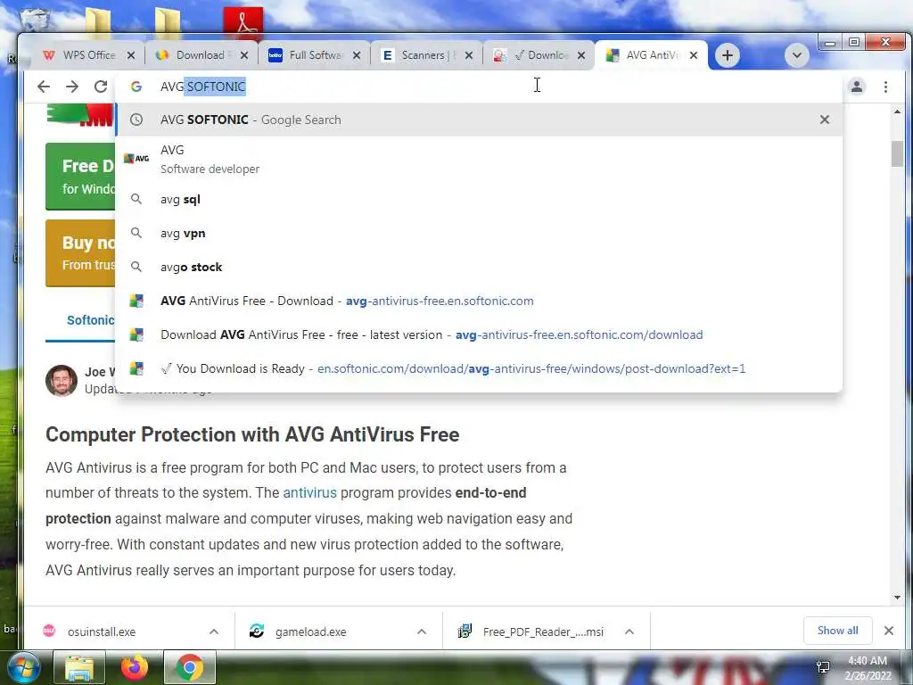
Task: Click the Chrome taskbar icon
Action: (x=190, y=667)
